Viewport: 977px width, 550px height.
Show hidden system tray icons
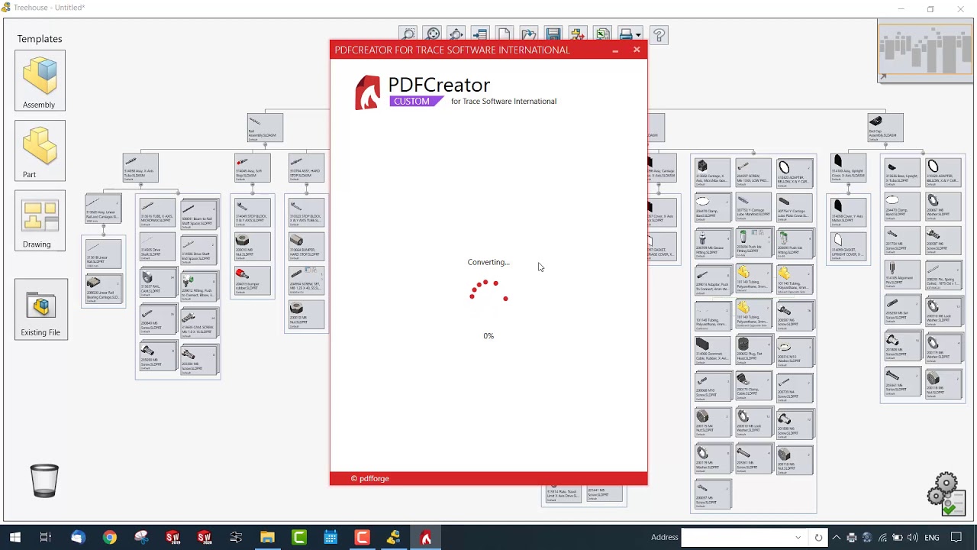click(x=836, y=538)
